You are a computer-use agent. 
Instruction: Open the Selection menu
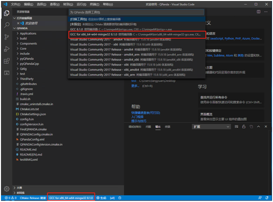[42, 4]
